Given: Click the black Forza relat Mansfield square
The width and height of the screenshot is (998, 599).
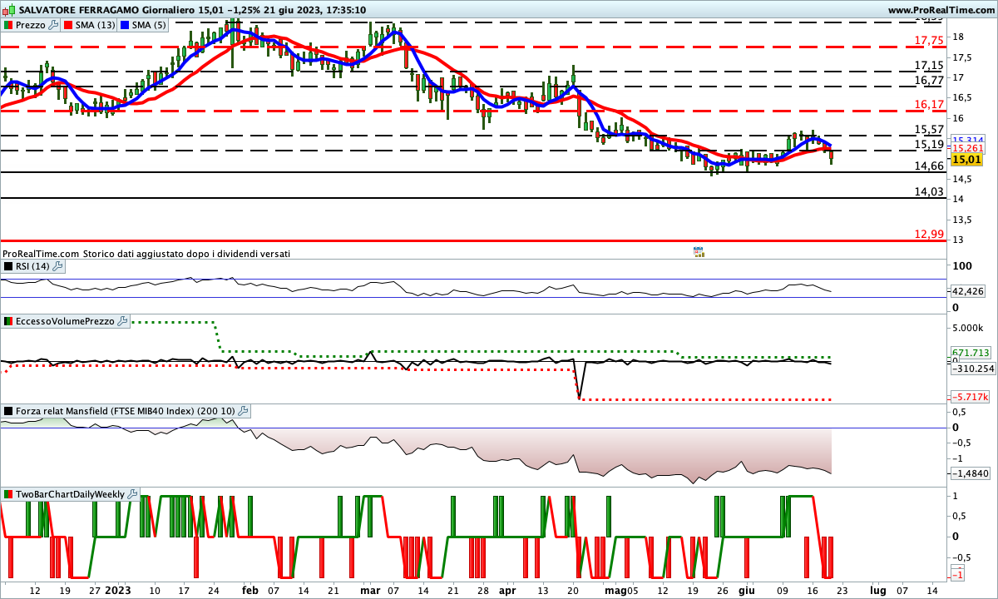Looking at the screenshot, I should 8,411.
